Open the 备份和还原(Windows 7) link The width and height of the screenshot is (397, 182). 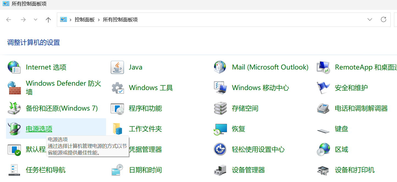coord(62,108)
